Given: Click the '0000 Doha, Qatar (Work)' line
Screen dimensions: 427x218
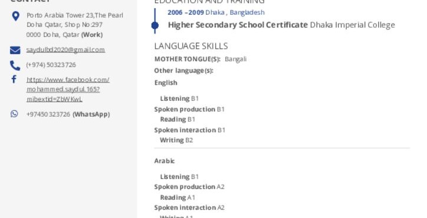Looking at the screenshot, I should 64,35.
